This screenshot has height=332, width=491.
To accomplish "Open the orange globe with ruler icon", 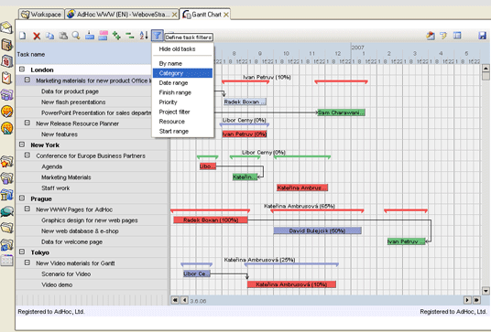I will [x=7, y=128].
